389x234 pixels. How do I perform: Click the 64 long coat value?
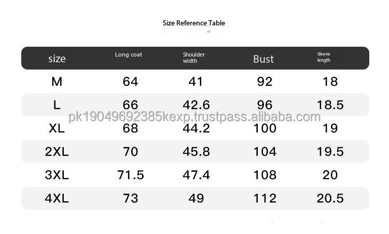(131, 81)
